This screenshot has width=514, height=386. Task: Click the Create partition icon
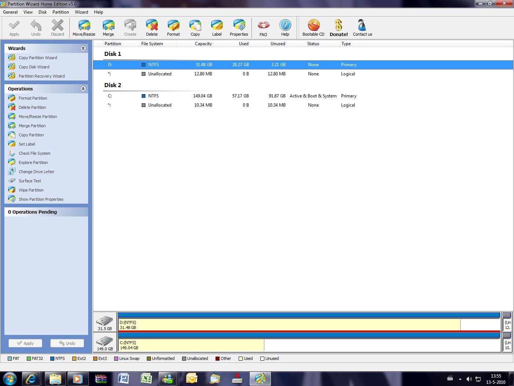coord(130,28)
